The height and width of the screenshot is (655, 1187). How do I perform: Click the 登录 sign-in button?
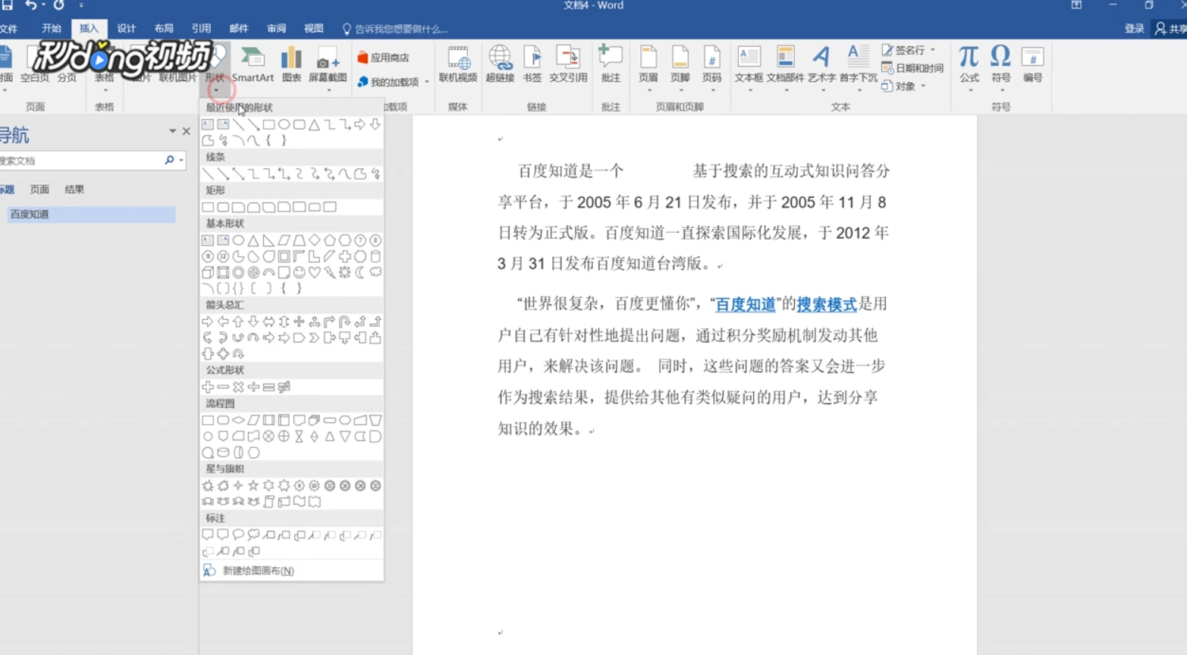[x=1134, y=29]
